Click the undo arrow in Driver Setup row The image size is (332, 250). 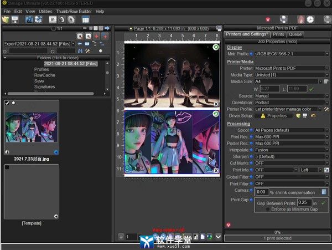tap(313, 116)
